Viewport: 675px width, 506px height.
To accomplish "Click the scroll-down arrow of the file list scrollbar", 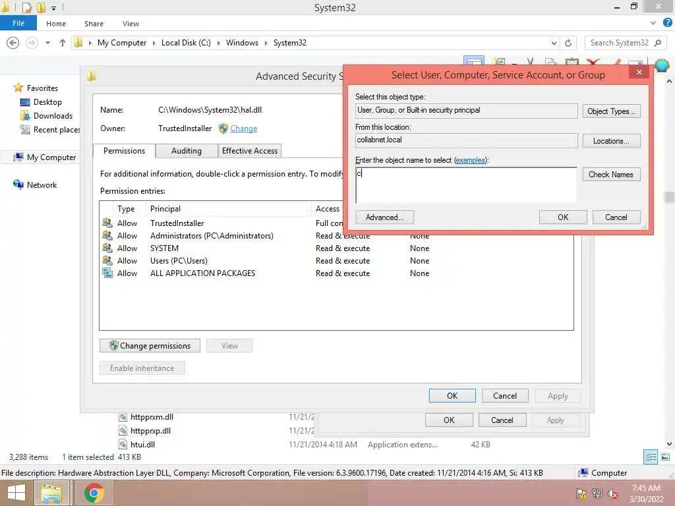I will point(669,444).
